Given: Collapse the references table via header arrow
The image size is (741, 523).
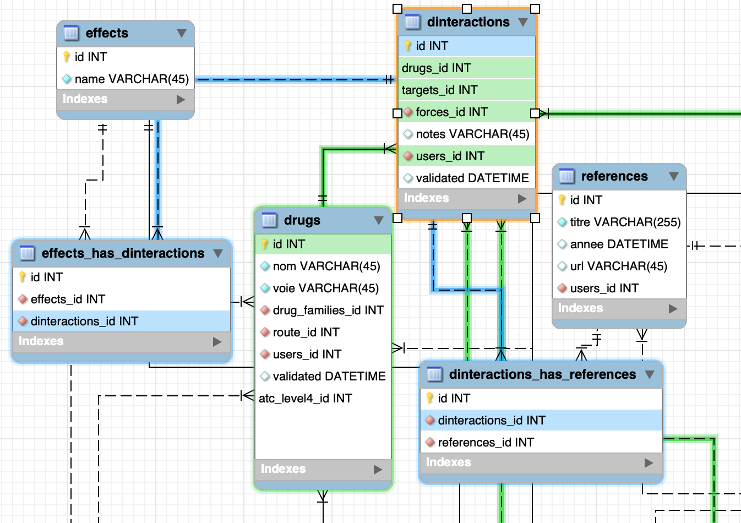Looking at the screenshot, I should [x=674, y=177].
